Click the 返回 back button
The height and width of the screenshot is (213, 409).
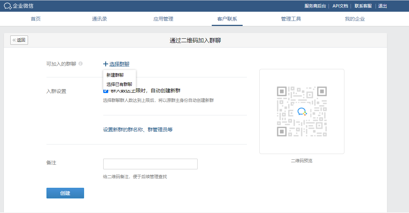click(19, 40)
